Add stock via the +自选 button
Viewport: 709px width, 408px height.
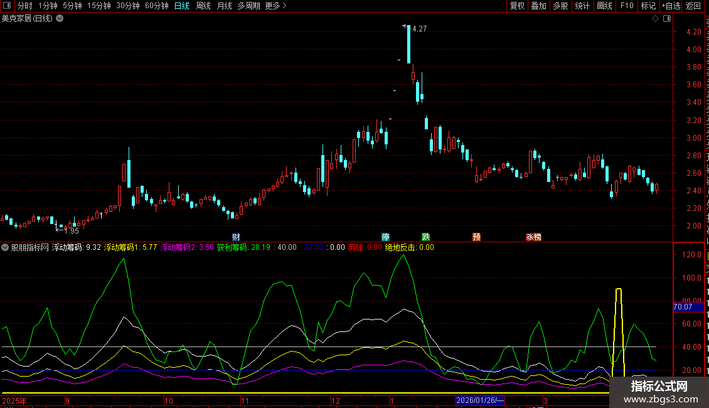[669, 6]
